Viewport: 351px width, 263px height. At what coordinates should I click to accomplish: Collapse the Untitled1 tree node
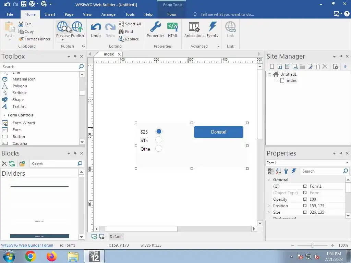tap(269, 74)
